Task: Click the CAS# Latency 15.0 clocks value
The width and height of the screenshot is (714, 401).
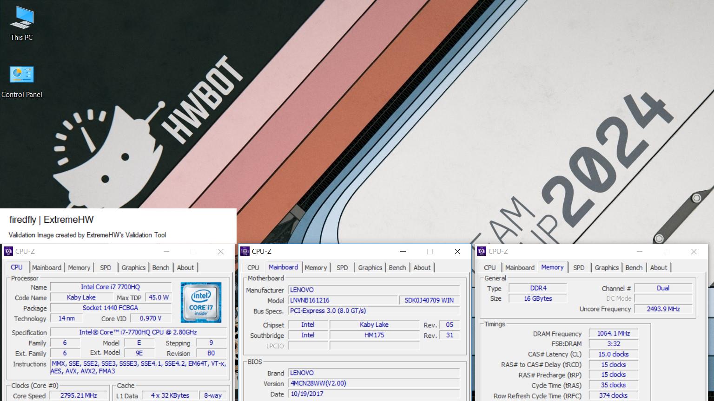Action: [614, 354]
